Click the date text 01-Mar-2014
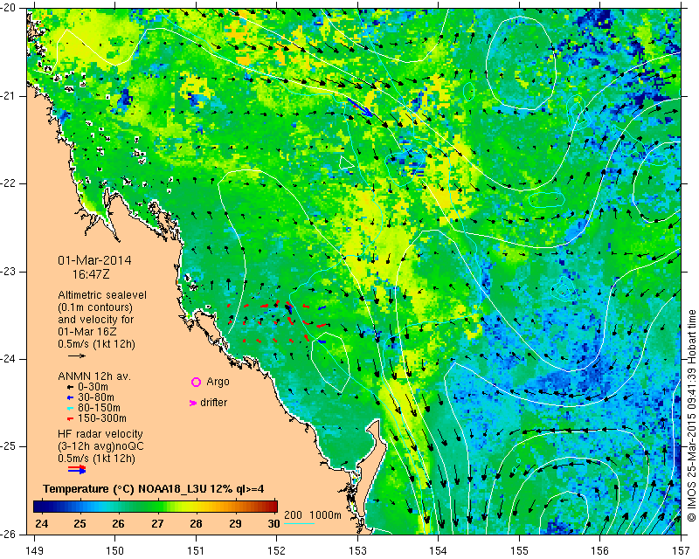Viewport: 699px width, 559px height. coord(94,260)
